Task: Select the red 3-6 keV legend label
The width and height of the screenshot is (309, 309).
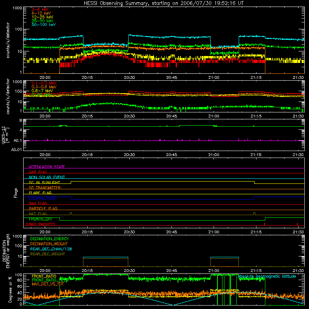Action: pyautogui.click(x=40, y=9)
